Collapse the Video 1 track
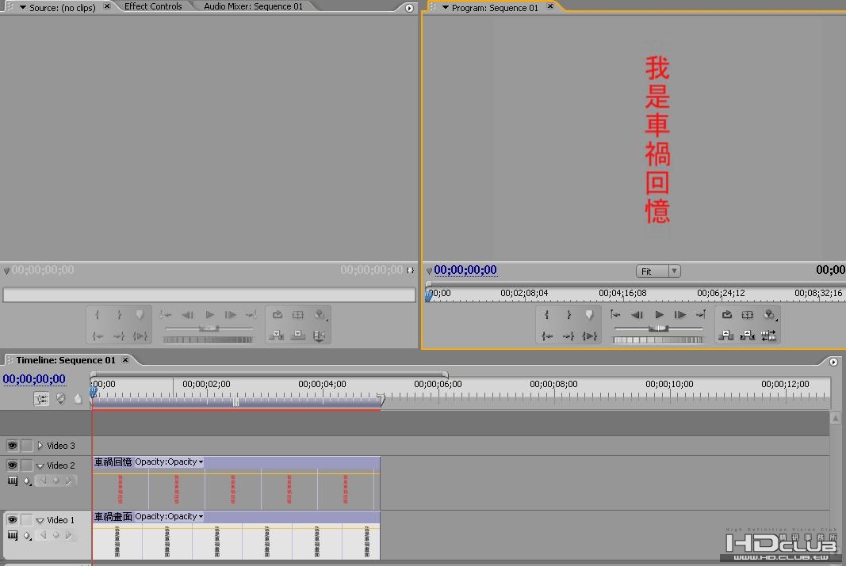The height and width of the screenshot is (566, 846). 40,520
